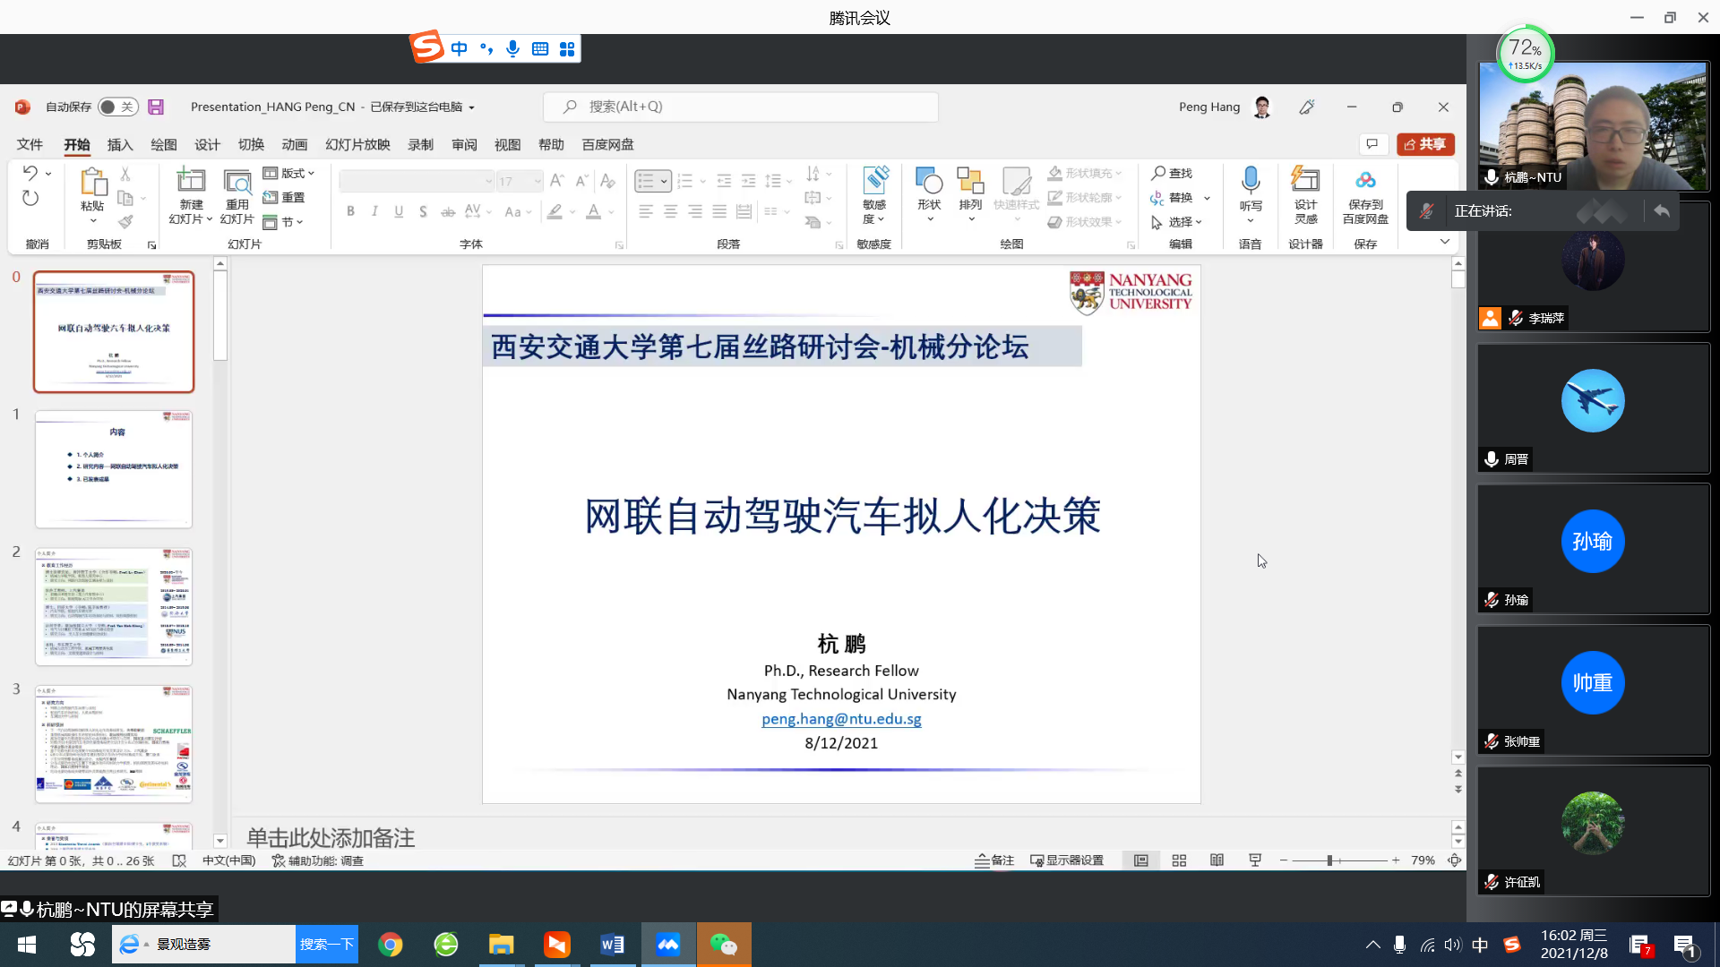Open the Slide Show ribbon tab
1720x967 pixels.
[x=357, y=145]
